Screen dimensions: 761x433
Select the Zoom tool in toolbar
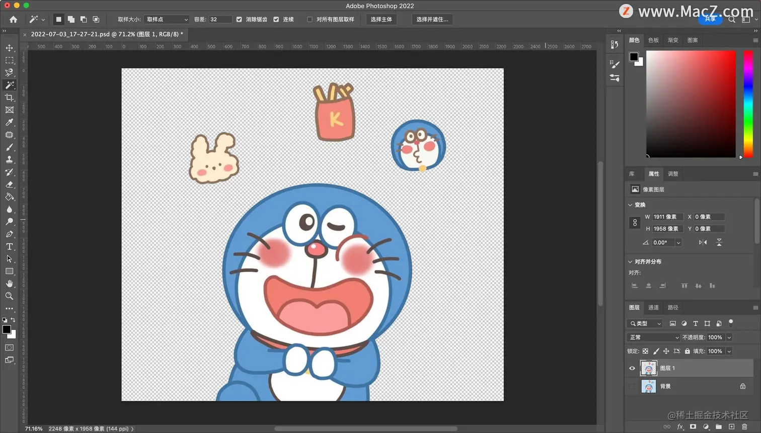pos(9,296)
